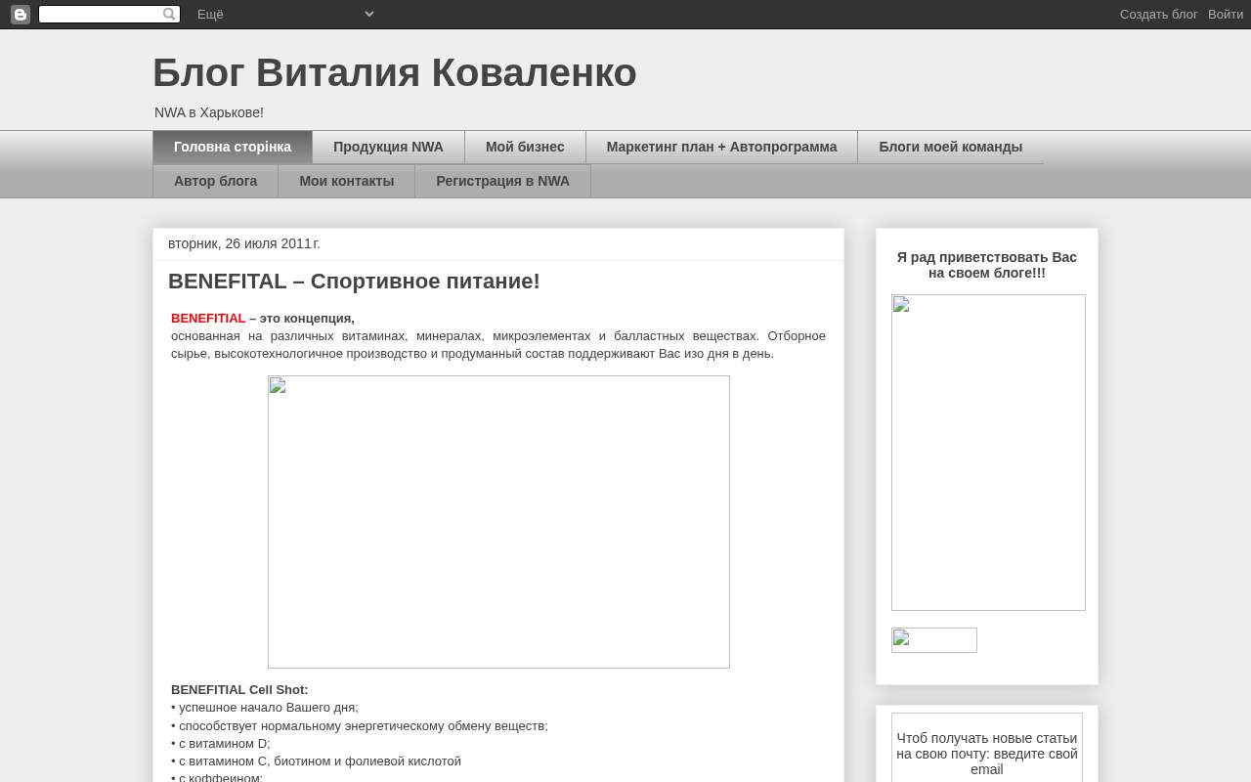Open the Мои контакты tab
Screen dimensions: 1251x782
pos(346,181)
